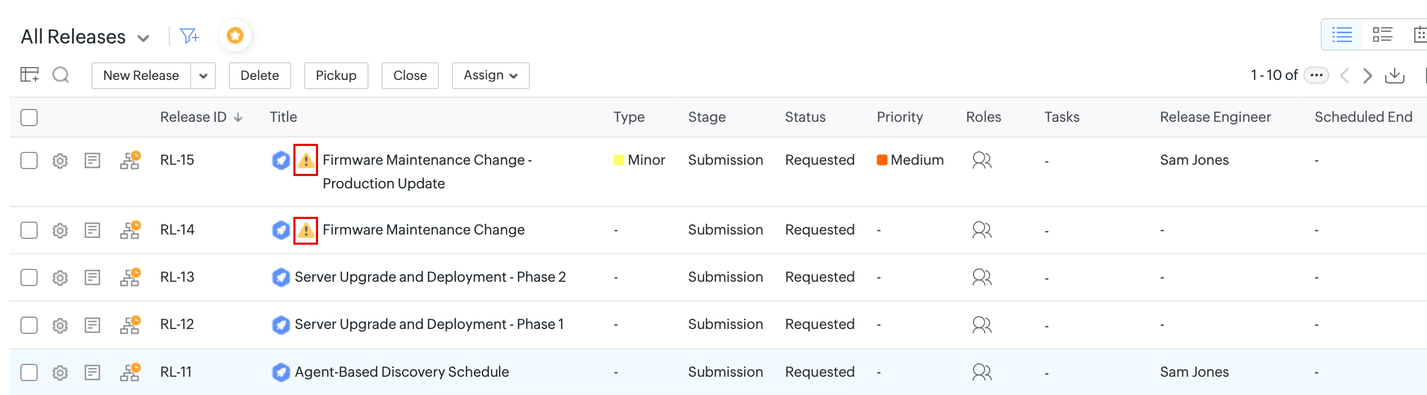Viewport: 1427px width, 395px height.
Task: Expand the All Releases view dropdown
Action: (x=143, y=38)
